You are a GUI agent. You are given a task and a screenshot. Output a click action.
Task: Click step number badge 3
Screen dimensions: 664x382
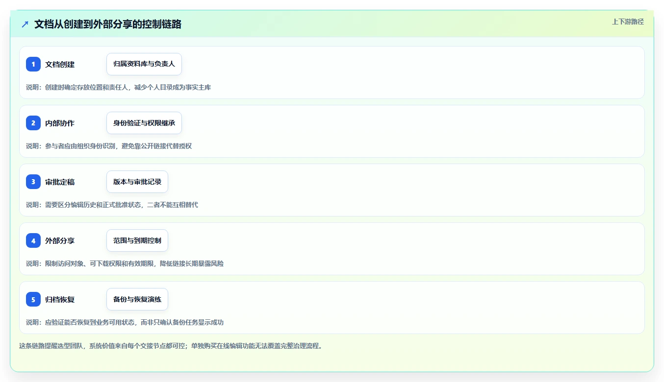point(33,182)
